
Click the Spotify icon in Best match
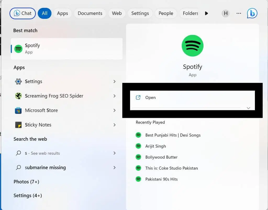18,49
